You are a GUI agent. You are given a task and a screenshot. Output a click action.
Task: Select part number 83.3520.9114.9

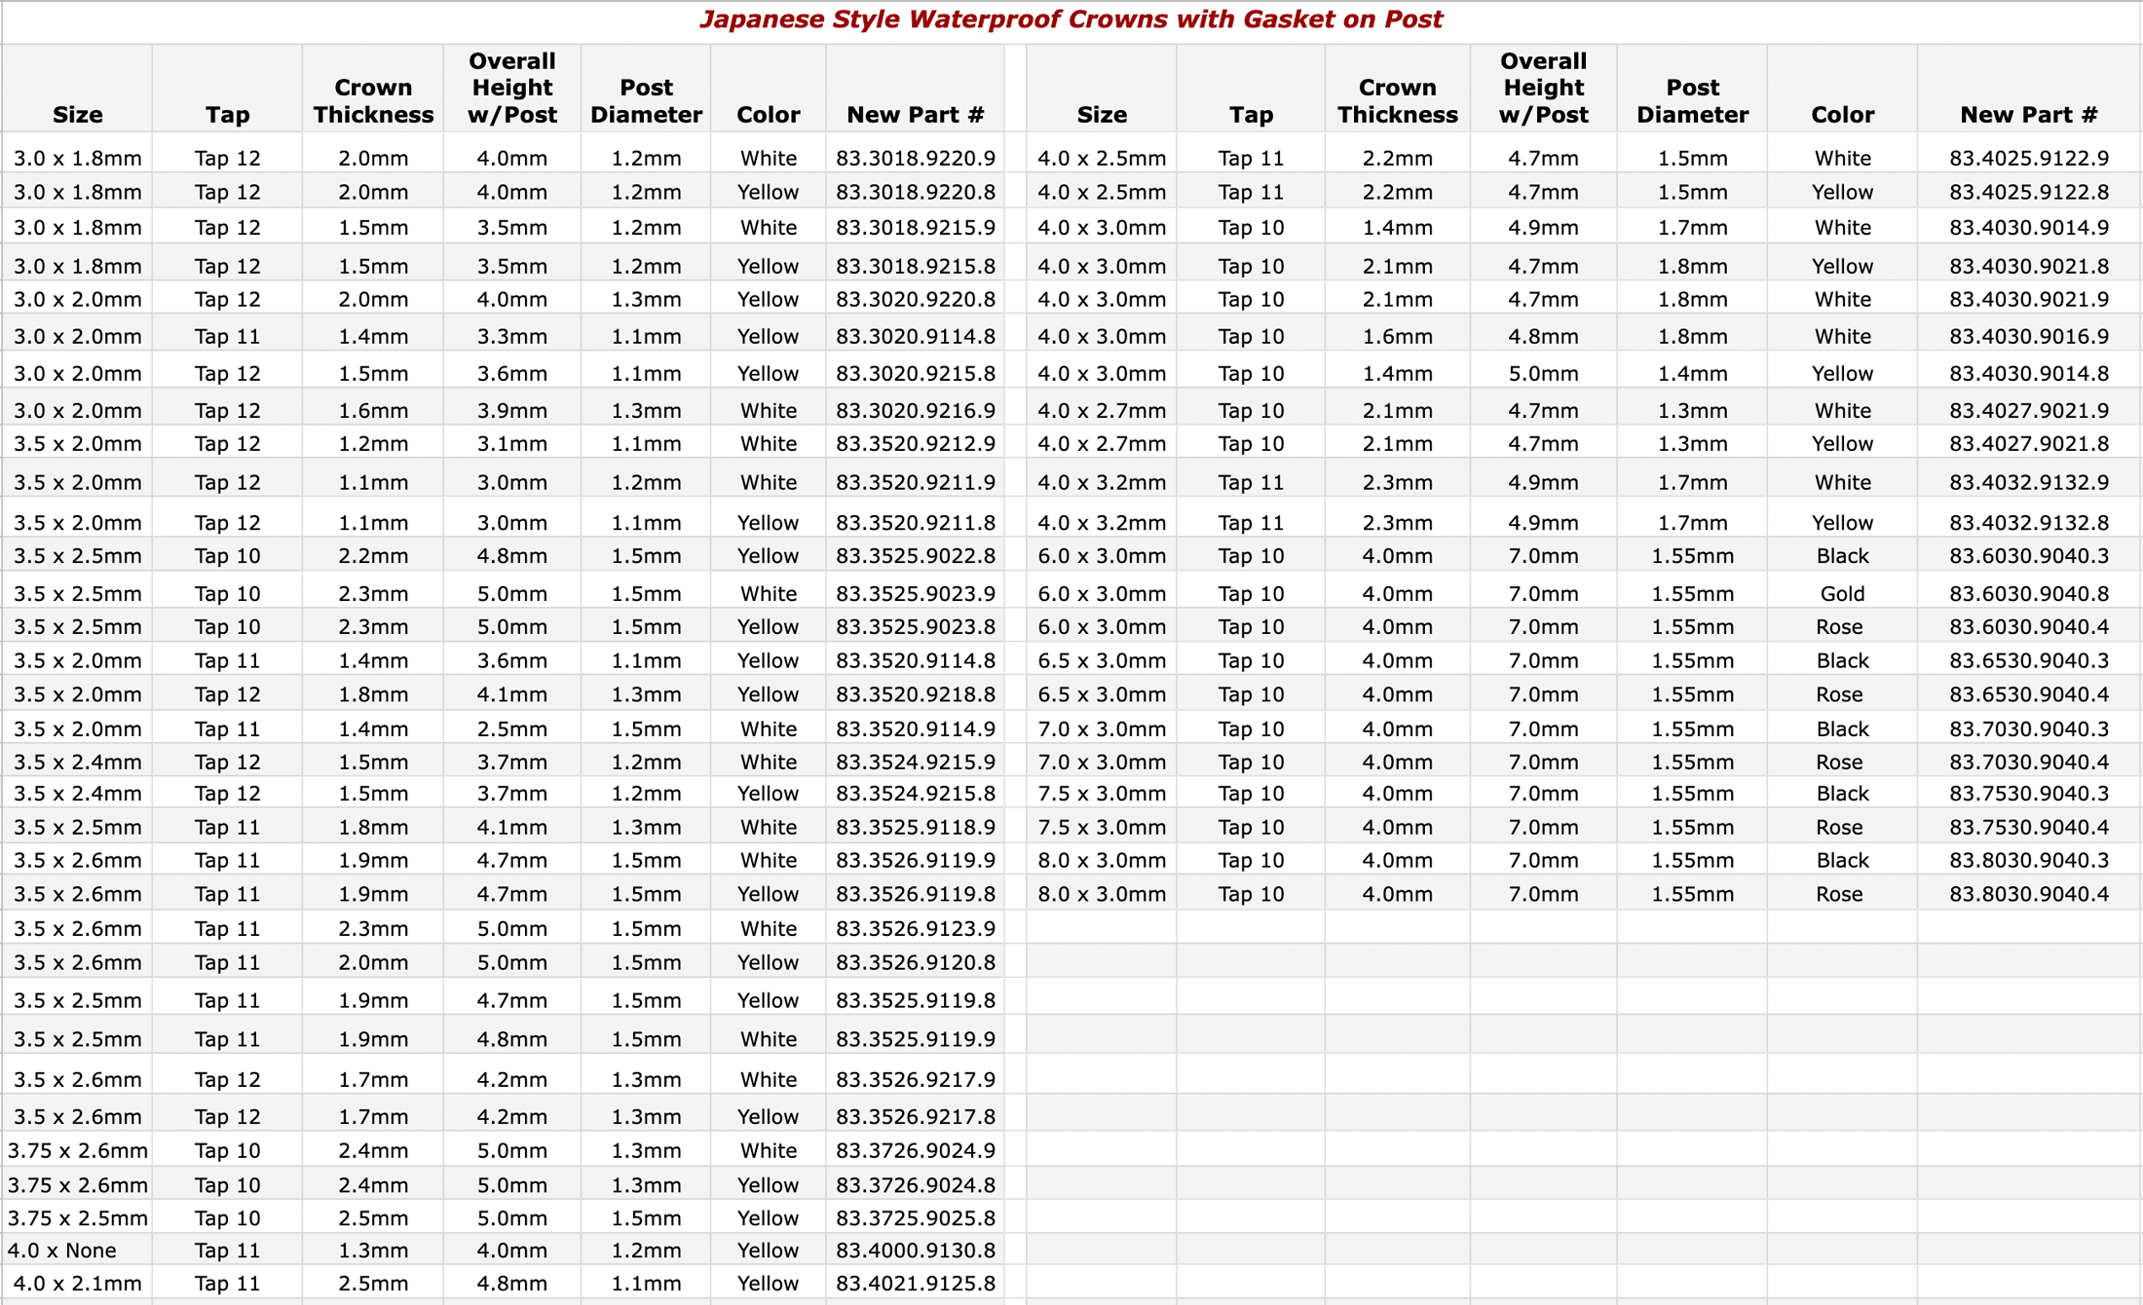click(x=916, y=728)
